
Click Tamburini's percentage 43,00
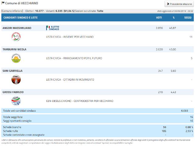point(172,49)
